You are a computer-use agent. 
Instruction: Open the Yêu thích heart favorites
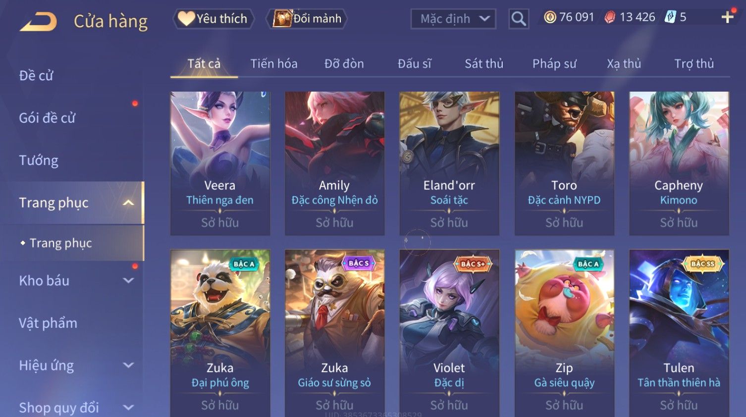(x=213, y=19)
